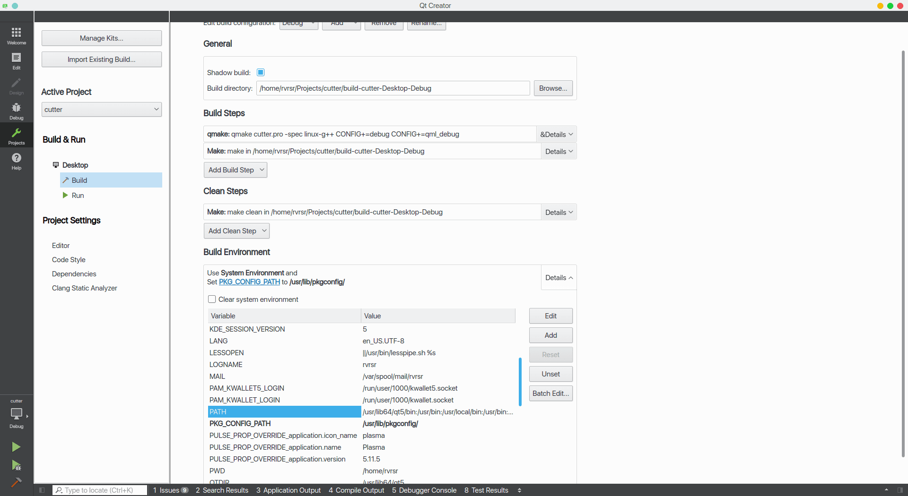Open Active Project cutter dropdown
This screenshot has height=496, width=908.
pyautogui.click(x=102, y=110)
